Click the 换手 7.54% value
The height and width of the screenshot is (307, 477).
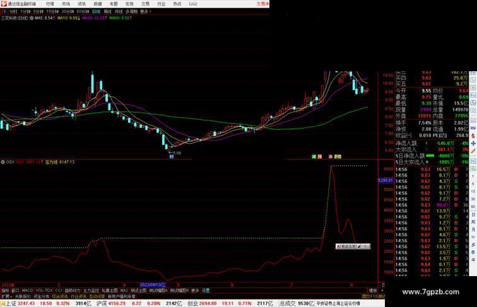click(x=425, y=123)
